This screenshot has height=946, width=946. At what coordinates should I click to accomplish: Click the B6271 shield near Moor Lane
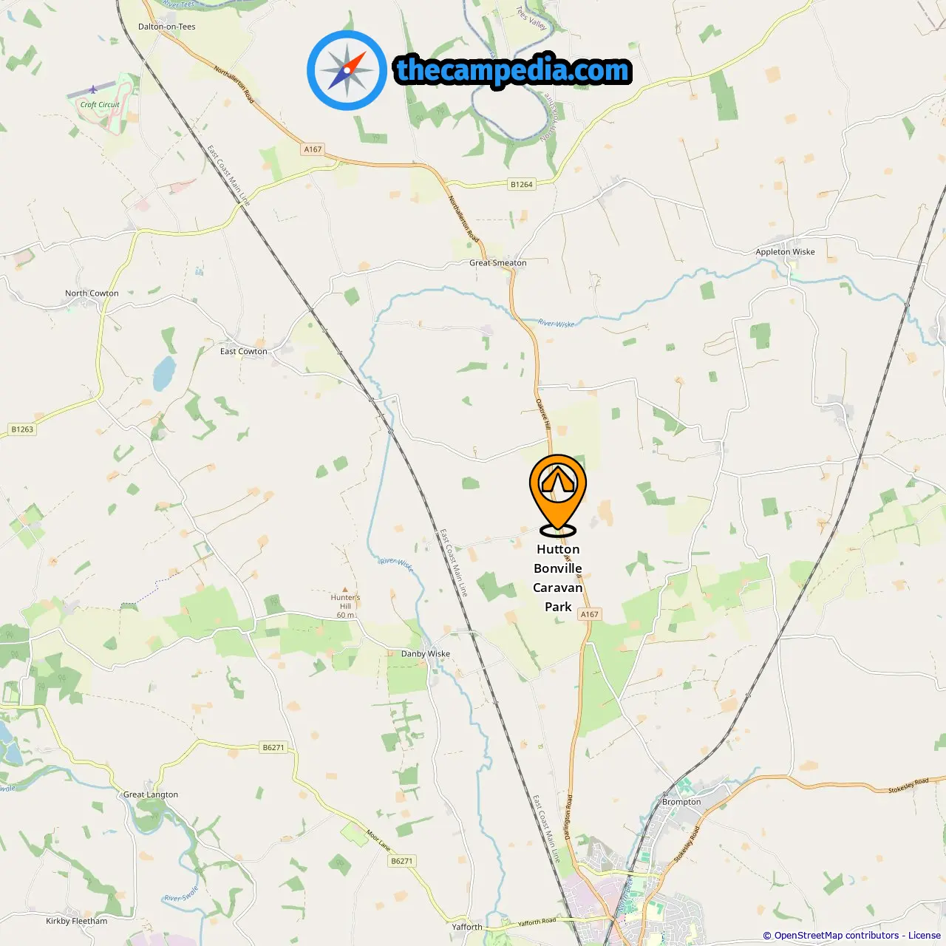point(402,861)
